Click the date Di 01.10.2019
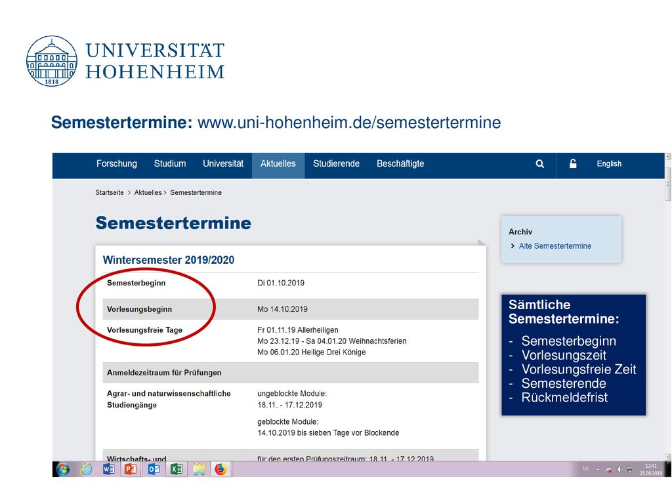The image size is (672, 504). 281,283
